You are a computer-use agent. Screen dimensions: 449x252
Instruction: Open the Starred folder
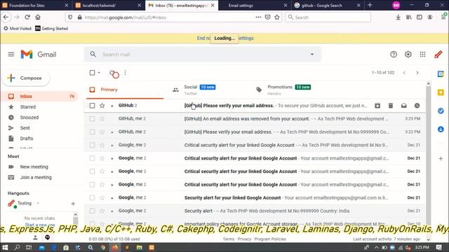tap(28, 107)
